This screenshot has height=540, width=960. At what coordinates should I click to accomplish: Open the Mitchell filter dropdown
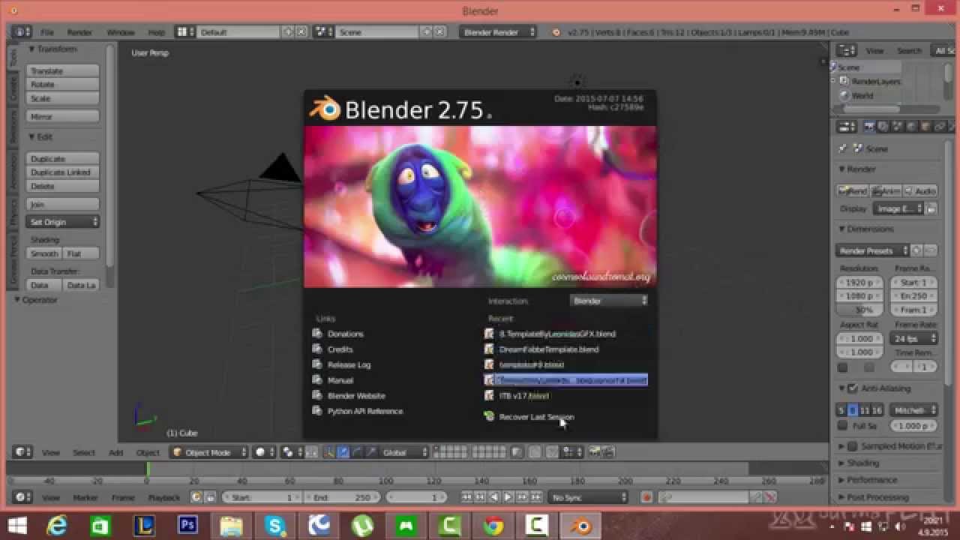click(913, 410)
